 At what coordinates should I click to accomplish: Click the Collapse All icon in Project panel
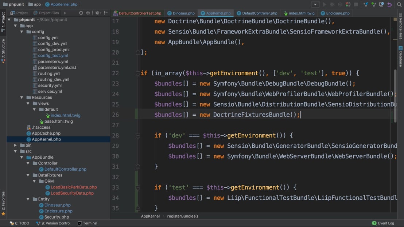[x=88, y=13]
